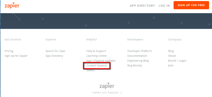Click the Contact Support link
The image size is (212, 97).
pyautogui.click(x=97, y=66)
